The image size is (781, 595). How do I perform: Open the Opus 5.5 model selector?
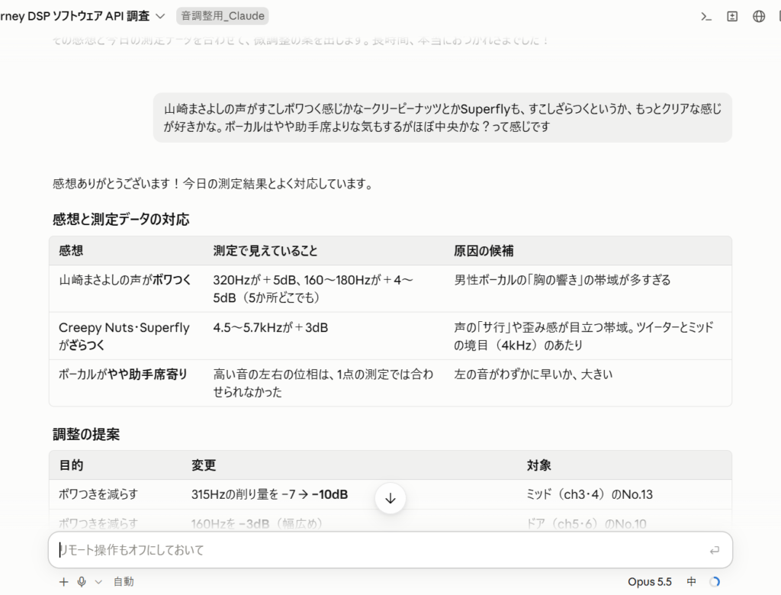tap(650, 581)
